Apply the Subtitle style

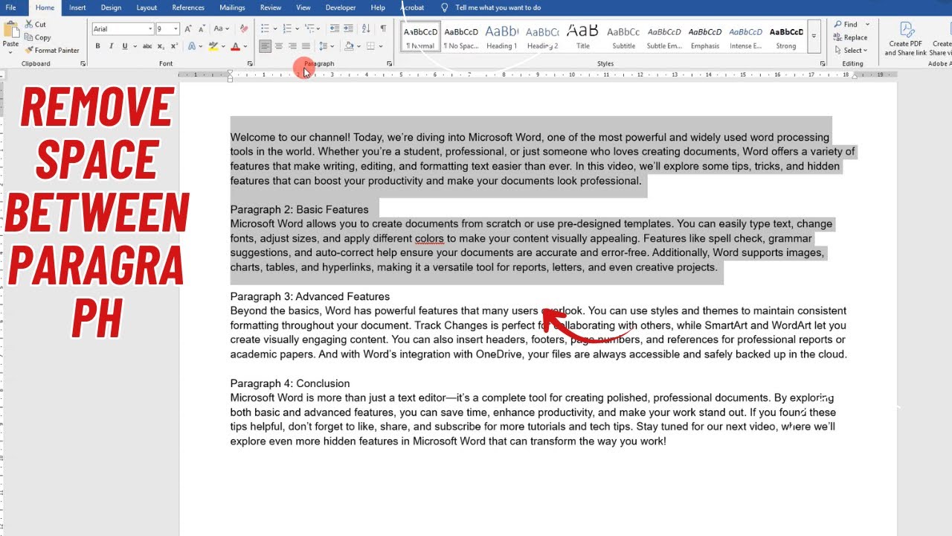[623, 36]
